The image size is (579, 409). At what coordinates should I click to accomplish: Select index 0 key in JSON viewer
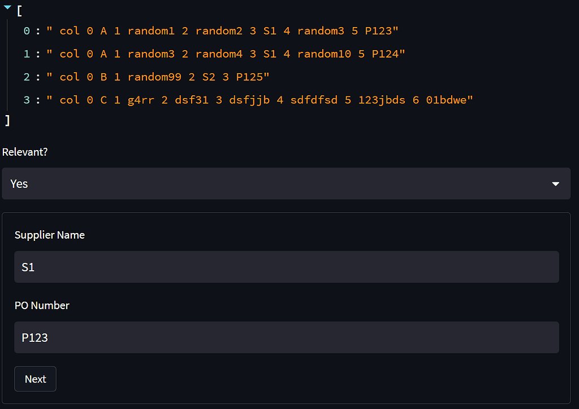tap(27, 31)
